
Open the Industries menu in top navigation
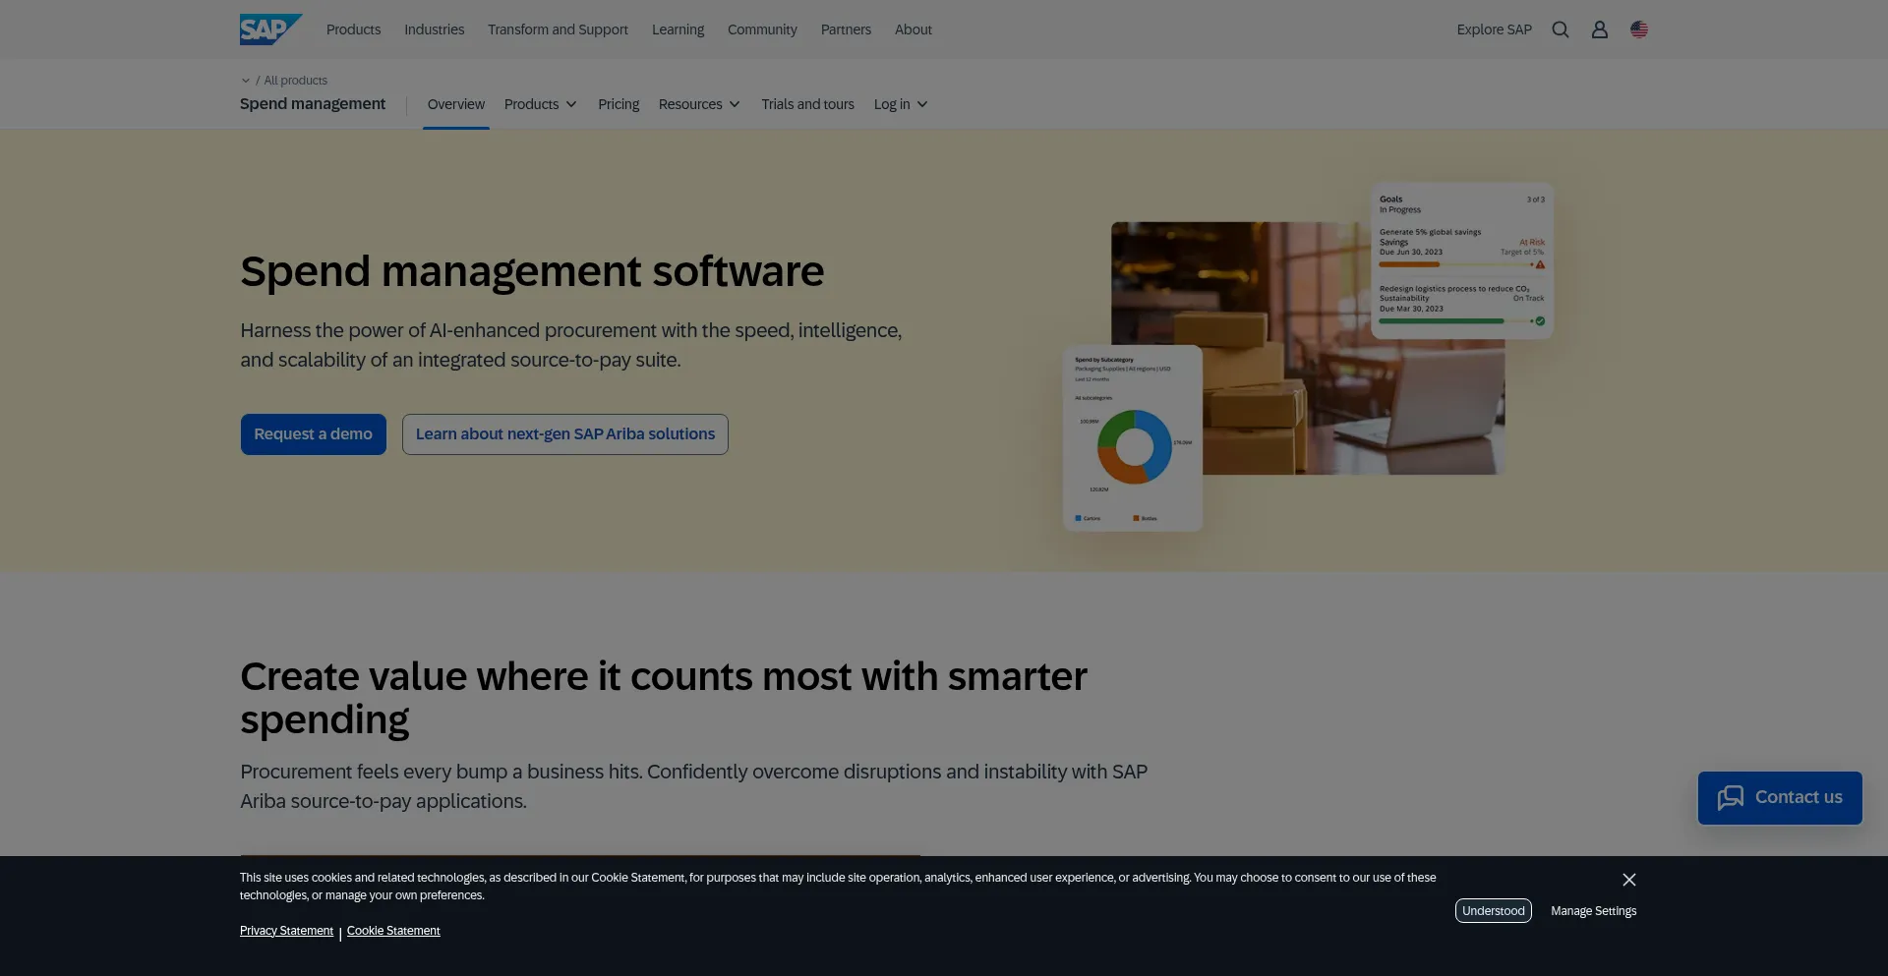434,29
